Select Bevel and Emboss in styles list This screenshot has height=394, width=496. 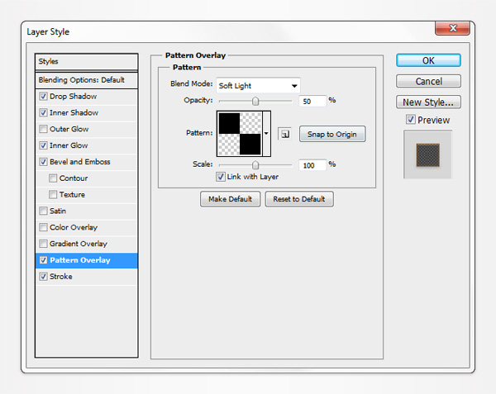(80, 162)
